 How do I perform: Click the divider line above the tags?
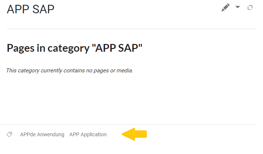[128, 124]
